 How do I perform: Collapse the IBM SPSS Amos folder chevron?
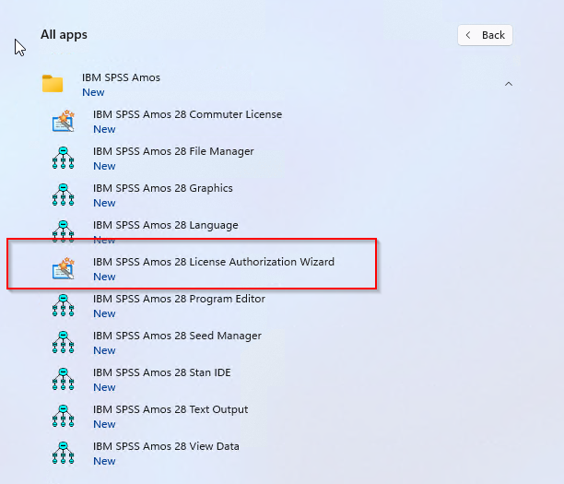tap(508, 84)
